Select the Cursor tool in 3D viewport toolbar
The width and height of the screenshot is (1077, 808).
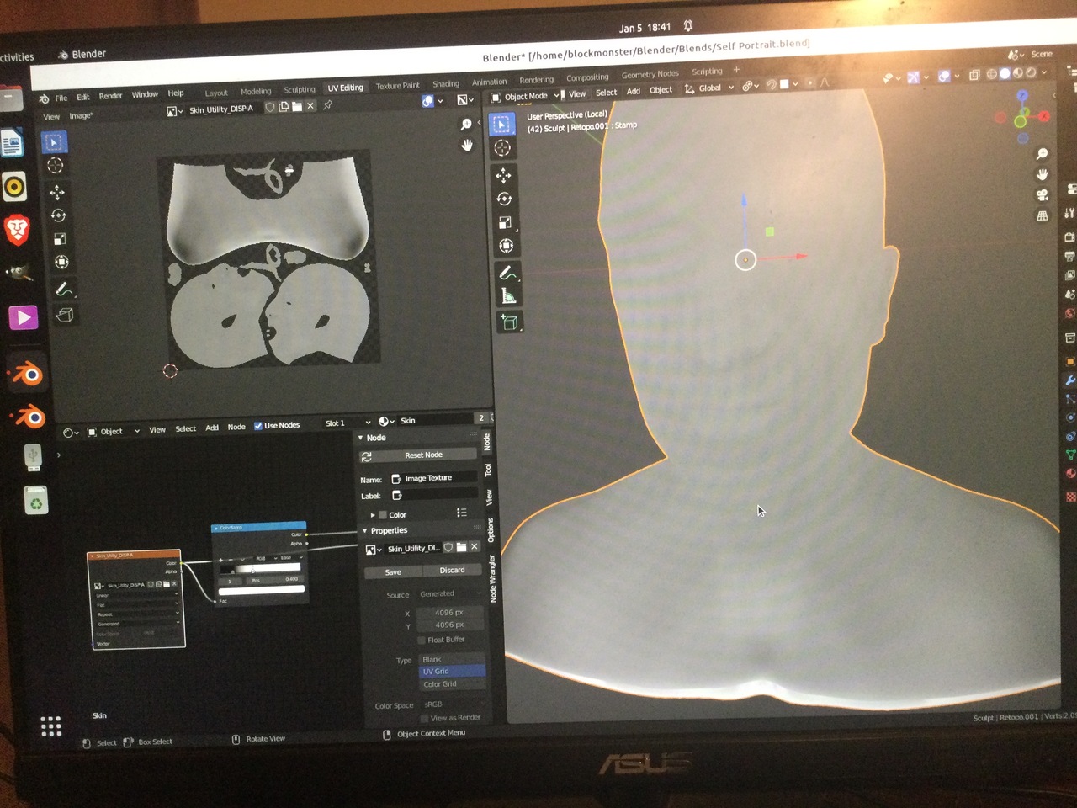(502, 149)
